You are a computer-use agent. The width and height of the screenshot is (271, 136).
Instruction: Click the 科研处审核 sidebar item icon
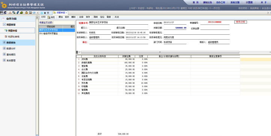6,37
